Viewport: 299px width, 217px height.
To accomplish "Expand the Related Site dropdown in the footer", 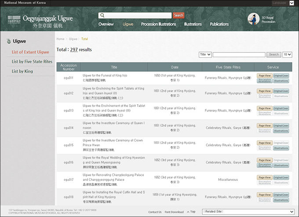I will tap(248, 212).
